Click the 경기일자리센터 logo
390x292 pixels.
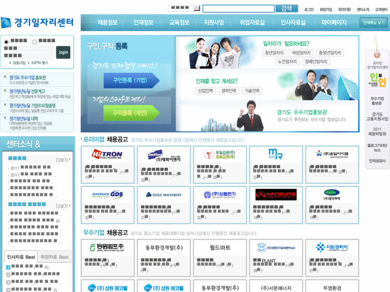(x=38, y=23)
